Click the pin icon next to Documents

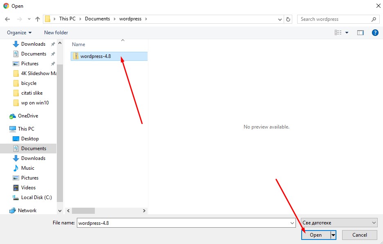click(x=53, y=54)
